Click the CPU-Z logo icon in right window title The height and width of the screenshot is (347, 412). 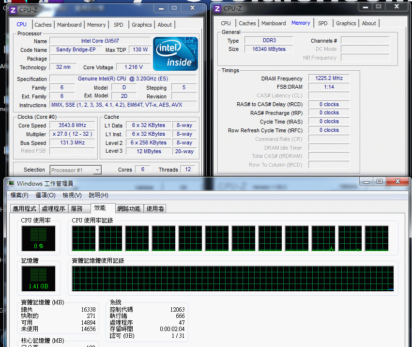[217, 9]
